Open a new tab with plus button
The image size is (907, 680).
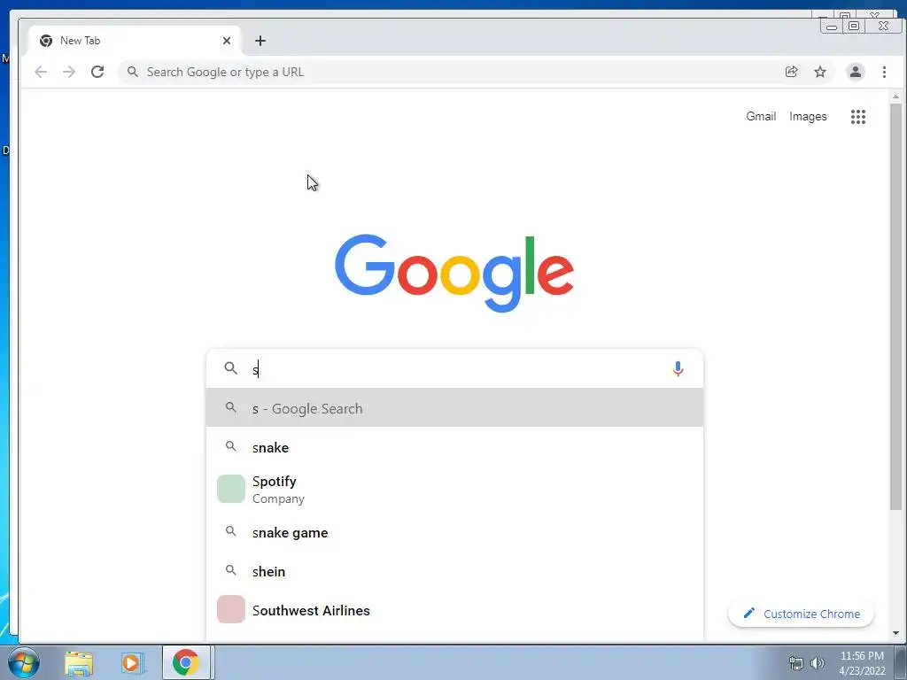[x=260, y=41]
